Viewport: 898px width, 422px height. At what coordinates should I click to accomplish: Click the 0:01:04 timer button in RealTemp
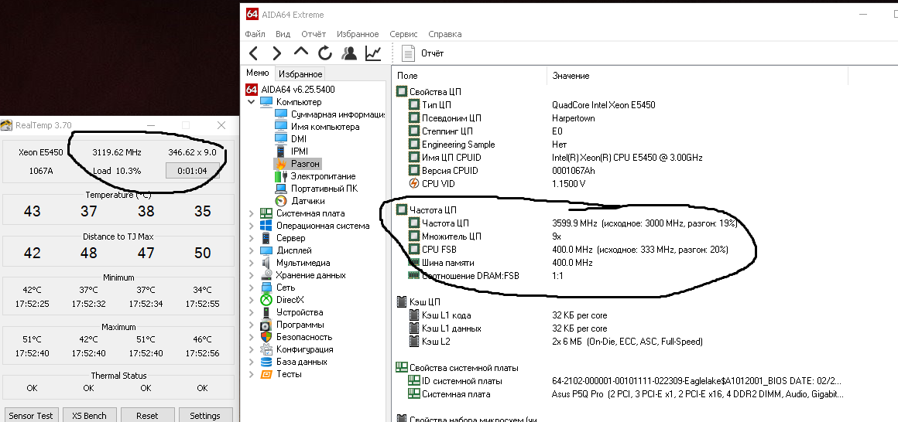click(x=193, y=171)
